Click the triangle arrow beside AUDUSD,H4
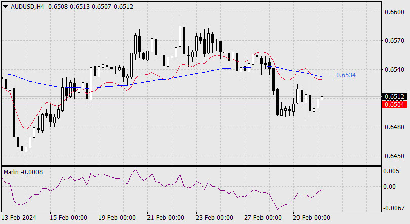Viewport: 410px width, 224px height. point(5,7)
